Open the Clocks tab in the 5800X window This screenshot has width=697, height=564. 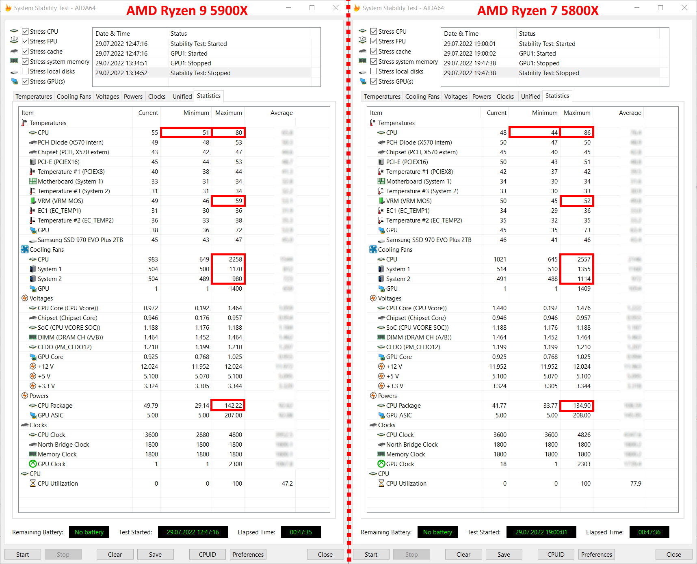(x=505, y=96)
